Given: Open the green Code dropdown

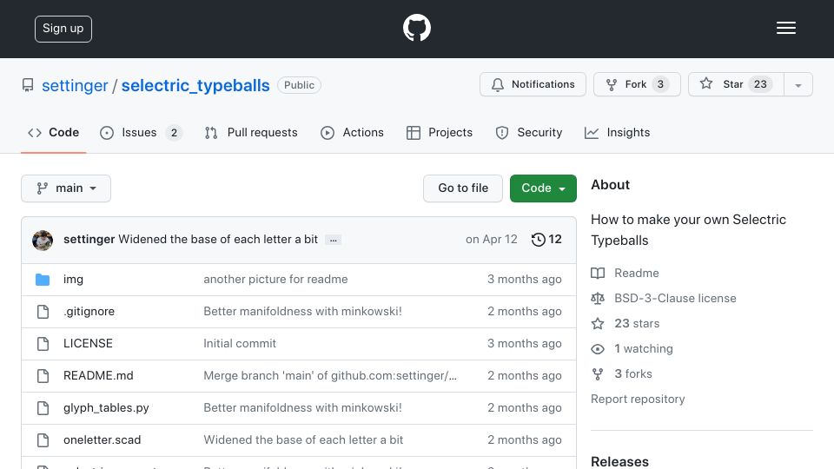Looking at the screenshot, I should coord(543,188).
